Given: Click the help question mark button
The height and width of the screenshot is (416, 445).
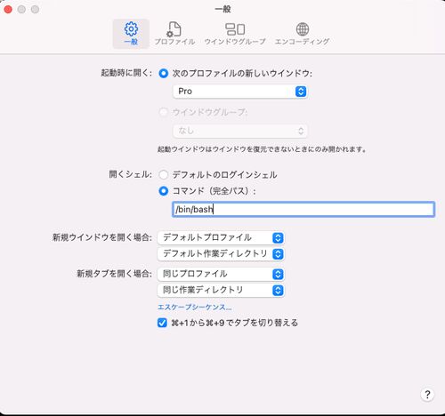Looking at the screenshot, I should click(427, 395).
